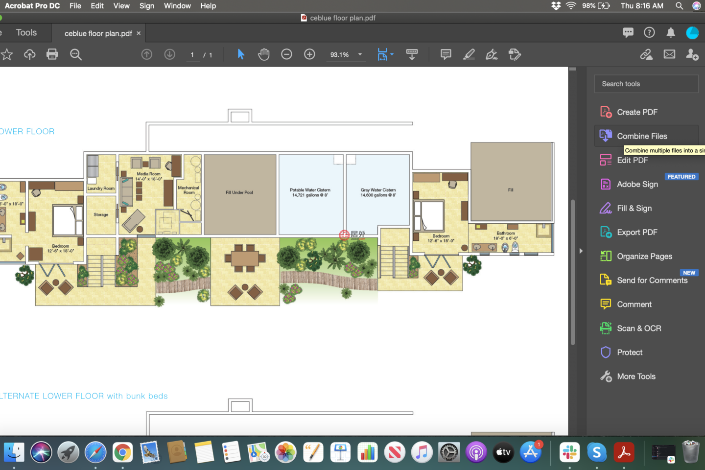
Task: Click the stamp edit tool icon
Action: pos(515,54)
